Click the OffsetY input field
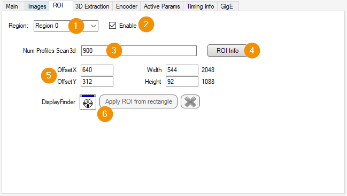Screen dimensions: 347x196 click(x=97, y=82)
